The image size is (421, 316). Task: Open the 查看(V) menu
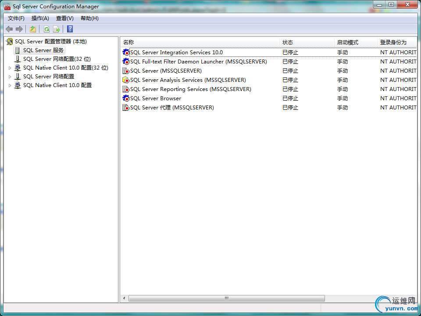point(65,18)
